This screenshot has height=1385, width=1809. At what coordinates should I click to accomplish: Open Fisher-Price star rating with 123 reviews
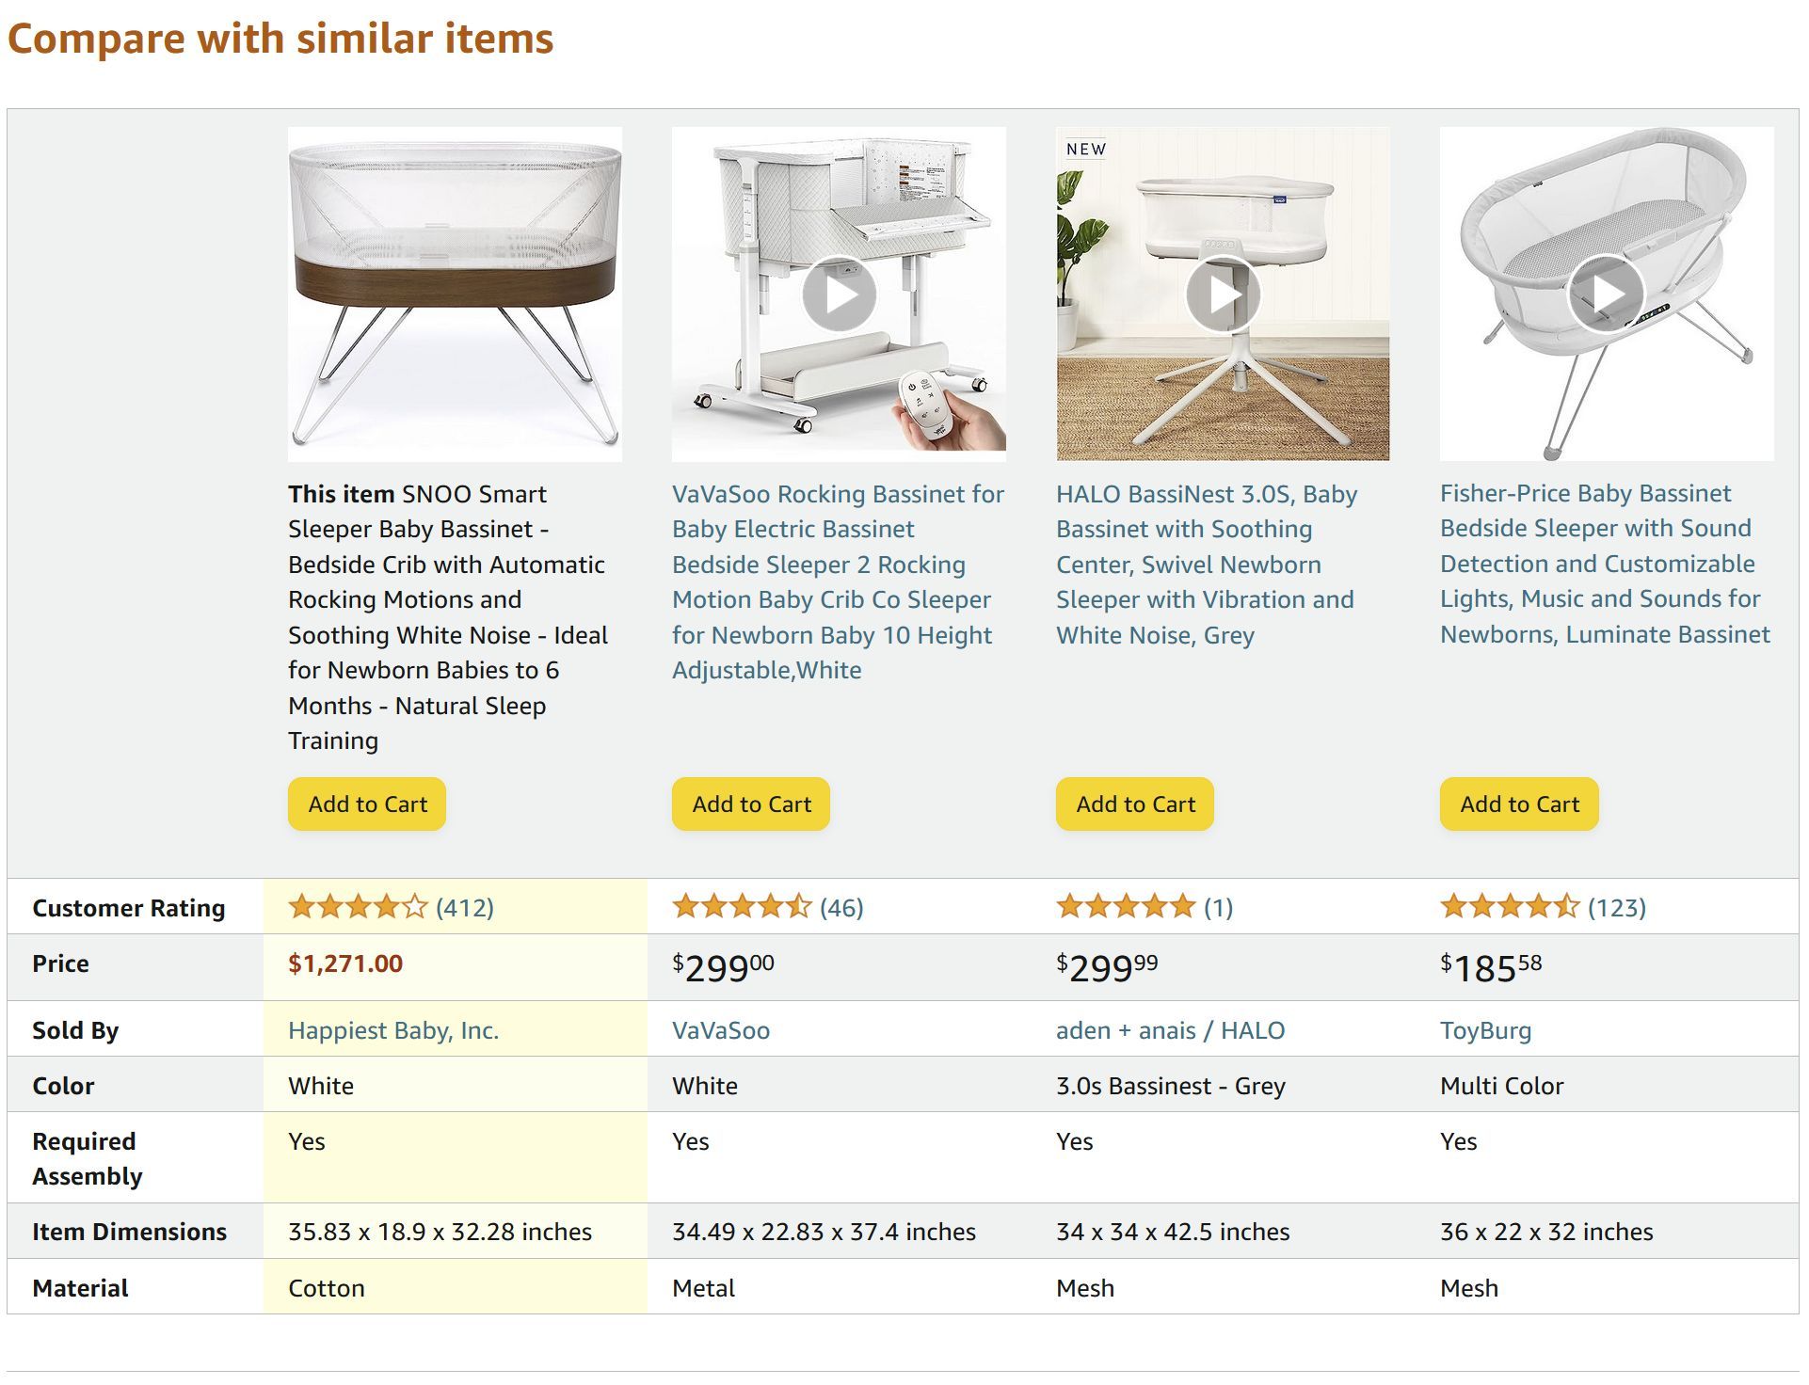[x=1542, y=907]
